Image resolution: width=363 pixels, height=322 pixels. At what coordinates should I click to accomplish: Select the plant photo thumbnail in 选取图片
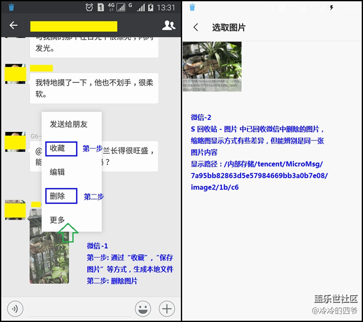pos(212,67)
